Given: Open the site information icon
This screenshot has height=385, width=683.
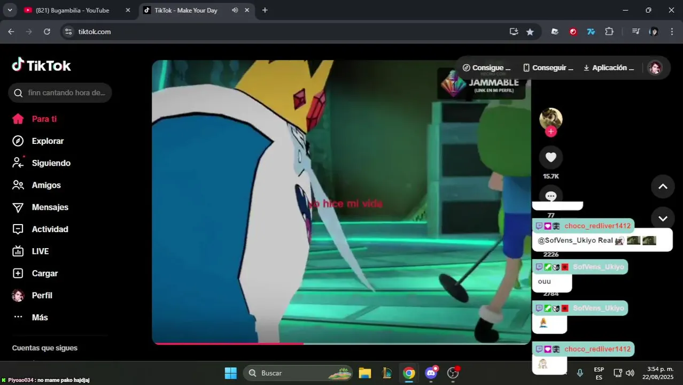Looking at the screenshot, I should coord(68,32).
